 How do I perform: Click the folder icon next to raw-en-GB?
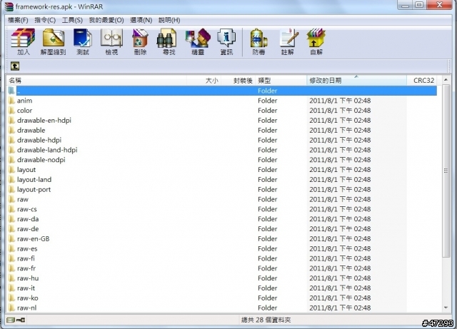[x=11, y=238]
